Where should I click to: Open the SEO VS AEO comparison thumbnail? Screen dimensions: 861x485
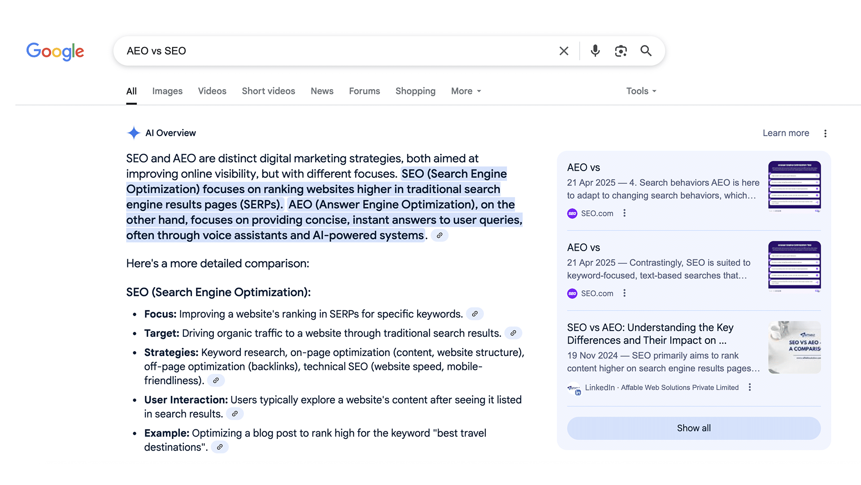click(794, 347)
